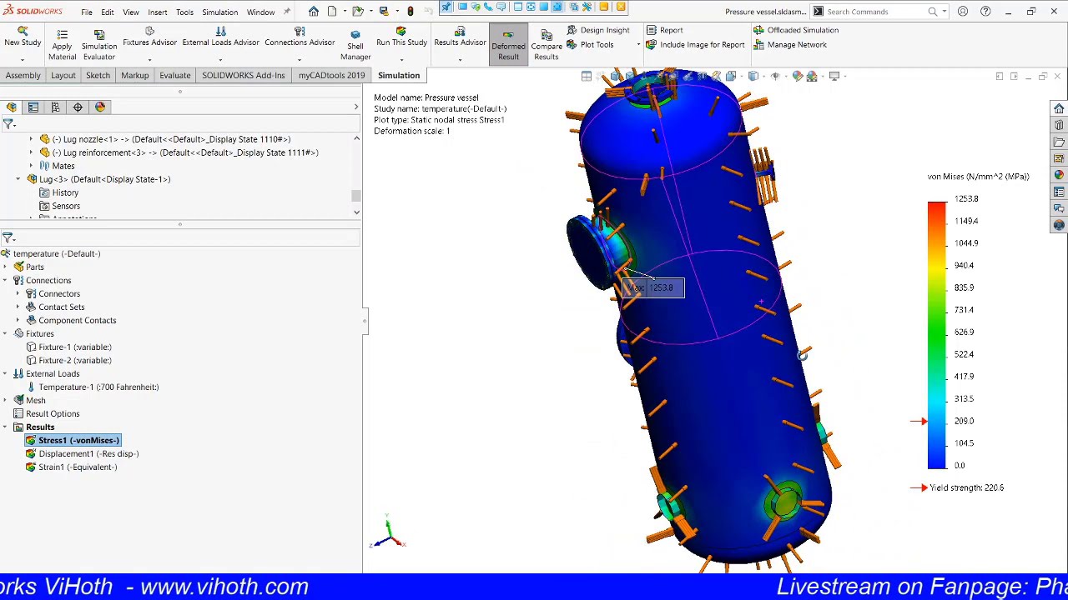Select Temperature-1 (:700 Fahrenheit:)
Image resolution: width=1068 pixels, height=600 pixels.
click(x=93, y=387)
